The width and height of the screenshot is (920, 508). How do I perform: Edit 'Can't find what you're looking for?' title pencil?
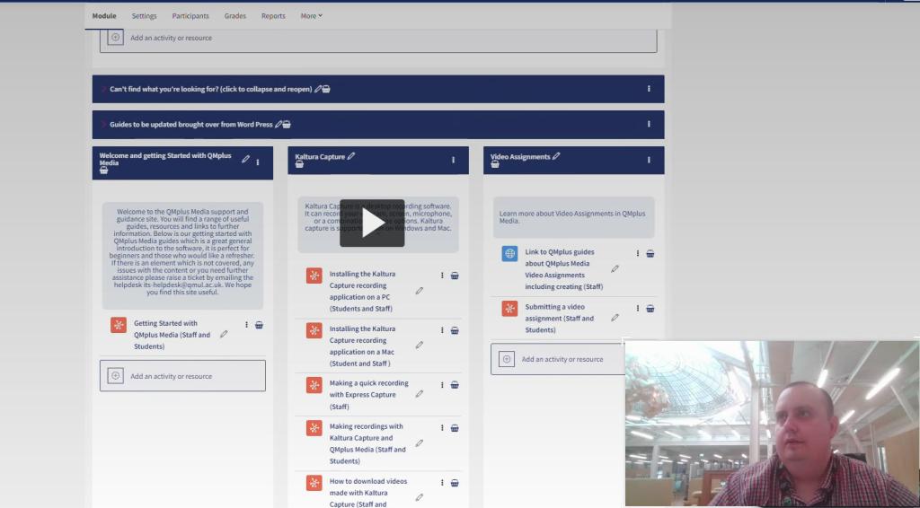coord(317,89)
